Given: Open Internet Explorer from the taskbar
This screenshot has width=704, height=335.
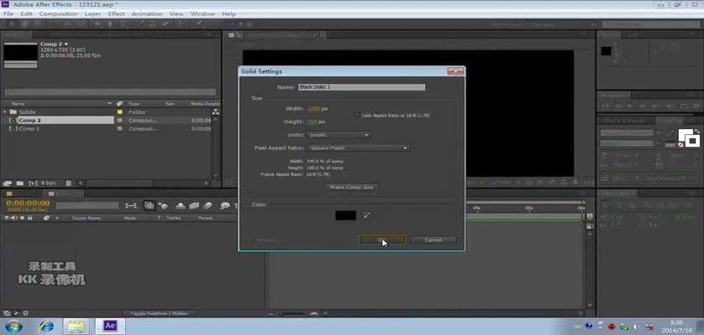Looking at the screenshot, I should (x=46, y=327).
